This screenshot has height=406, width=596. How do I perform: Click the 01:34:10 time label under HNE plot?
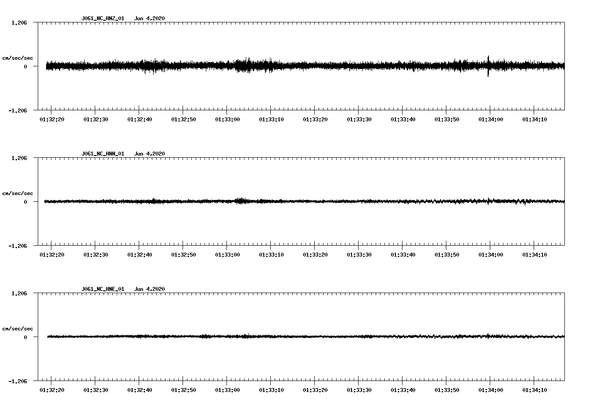click(x=535, y=390)
